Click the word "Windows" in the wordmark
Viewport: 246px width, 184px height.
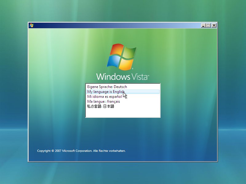point(113,76)
